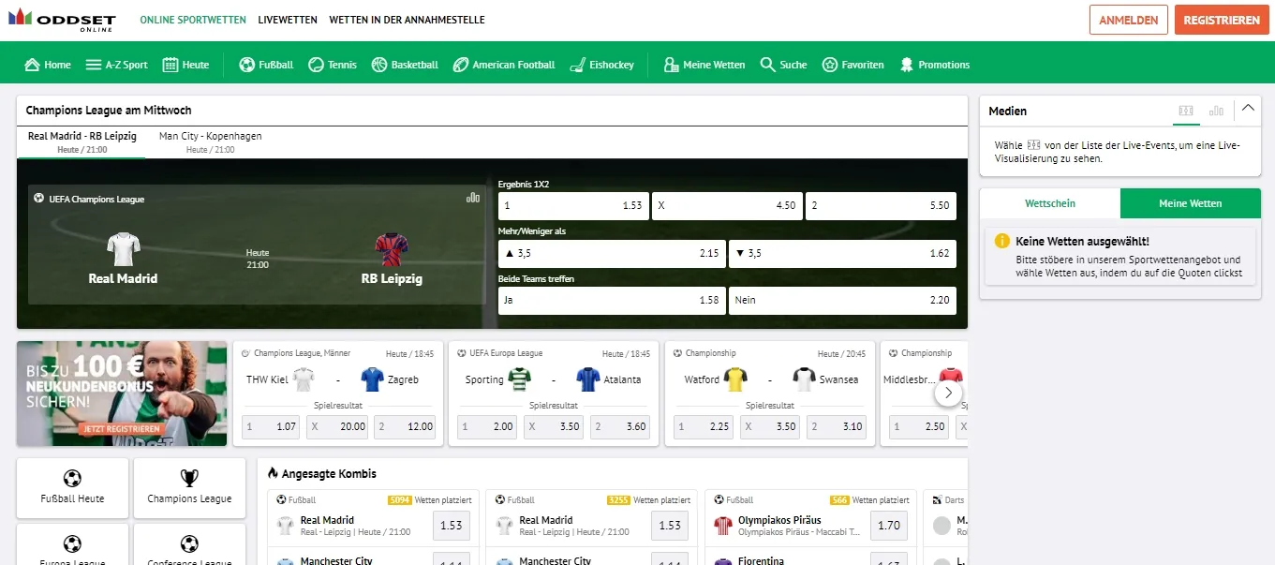Open the Tennis ball icon

pos(316,65)
